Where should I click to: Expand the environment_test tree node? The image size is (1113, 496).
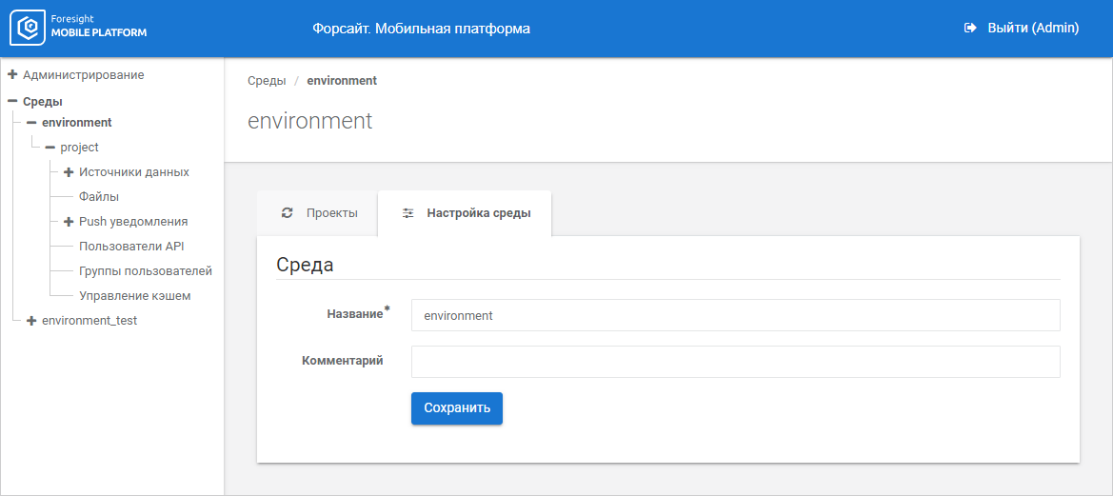(31, 321)
